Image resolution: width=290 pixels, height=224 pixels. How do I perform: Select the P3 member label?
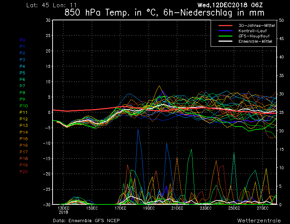coord(22,60)
